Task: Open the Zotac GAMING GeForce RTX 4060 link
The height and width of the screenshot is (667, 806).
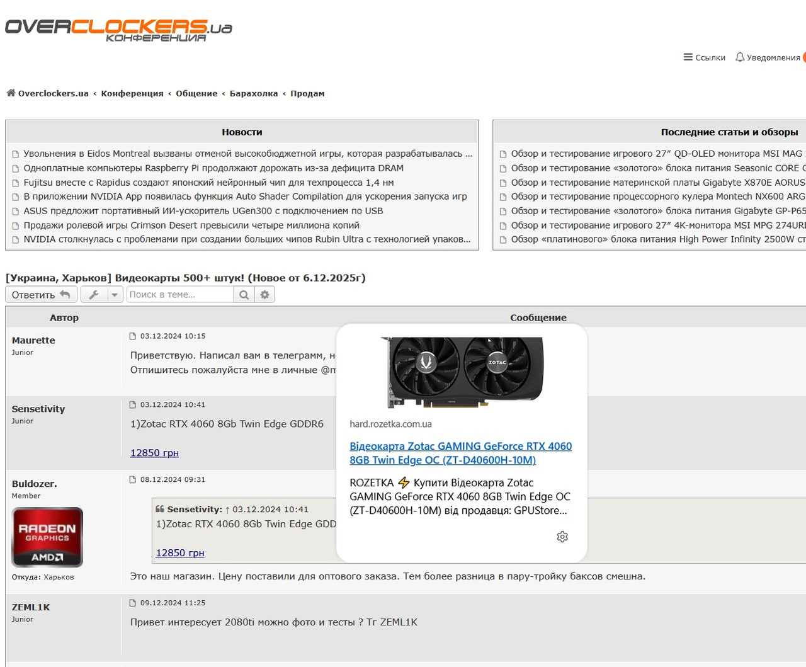Action: (461, 453)
